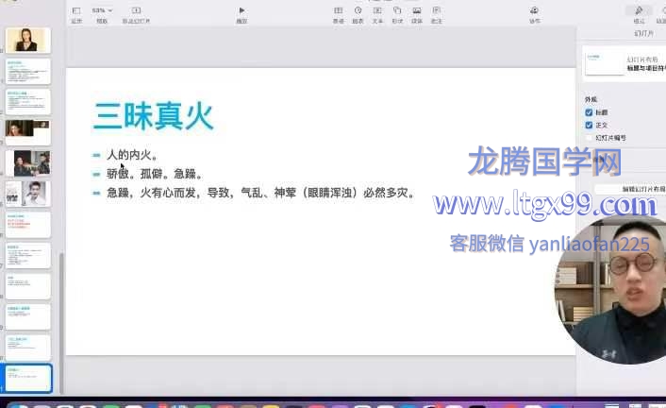Uncheck the Body (正文) checkbox
The image size is (666, 408).
[590, 125]
